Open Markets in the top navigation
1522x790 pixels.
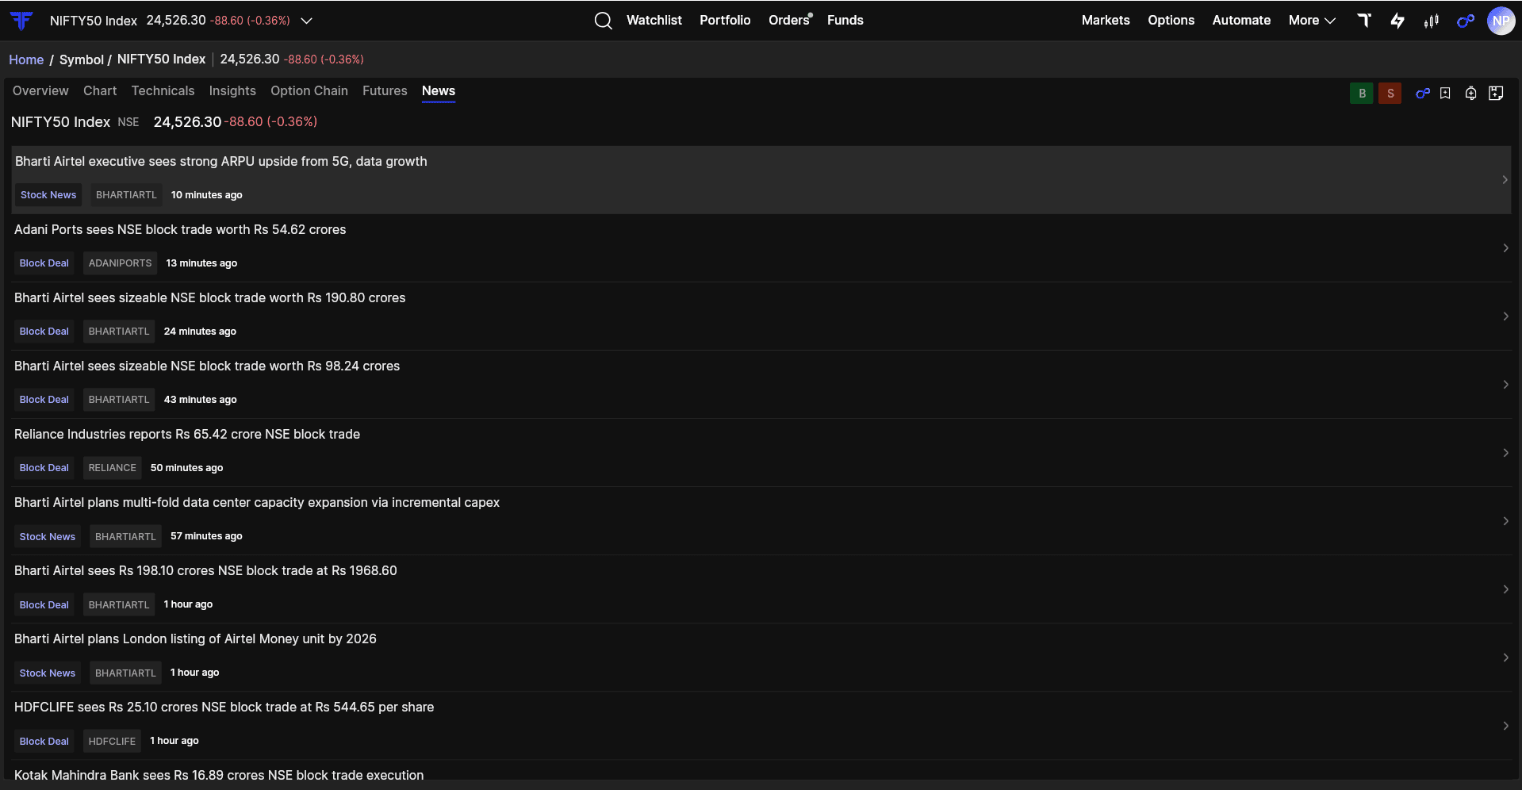click(1106, 21)
